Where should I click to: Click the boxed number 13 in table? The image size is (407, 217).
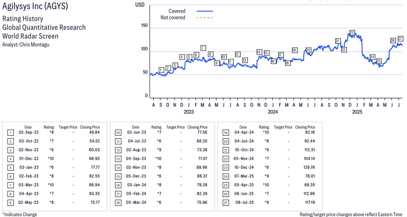pyautogui.click(x=118, y=159)
